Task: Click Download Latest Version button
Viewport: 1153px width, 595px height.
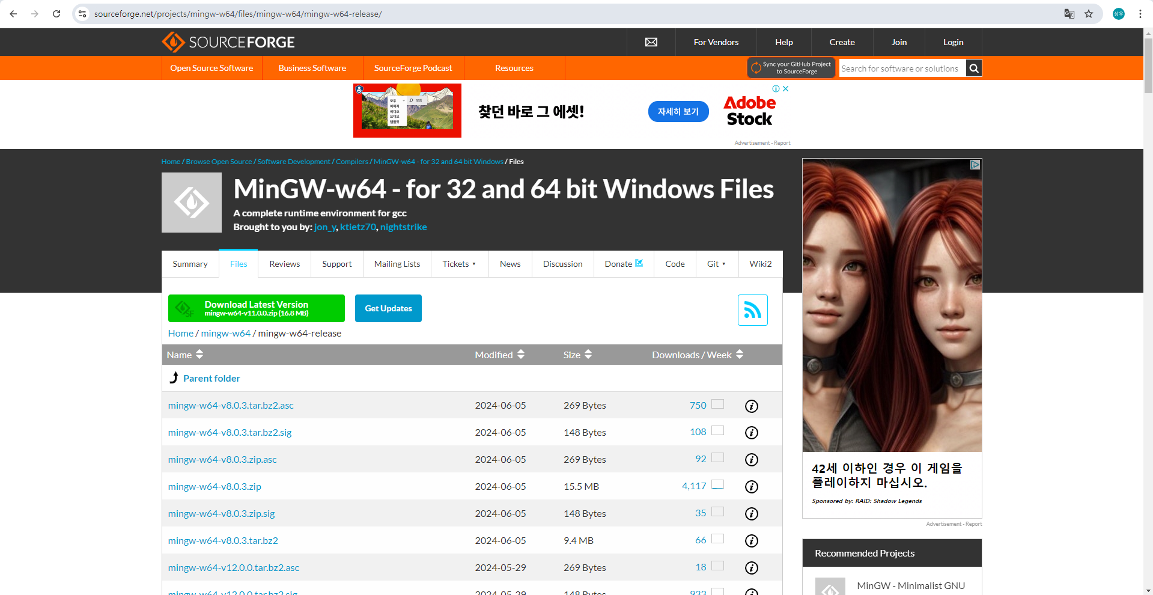Action: [257, 308]
